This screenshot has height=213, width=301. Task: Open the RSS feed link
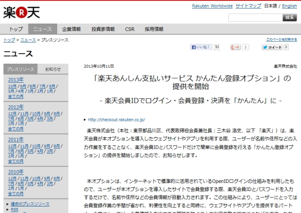pos(15,209)
